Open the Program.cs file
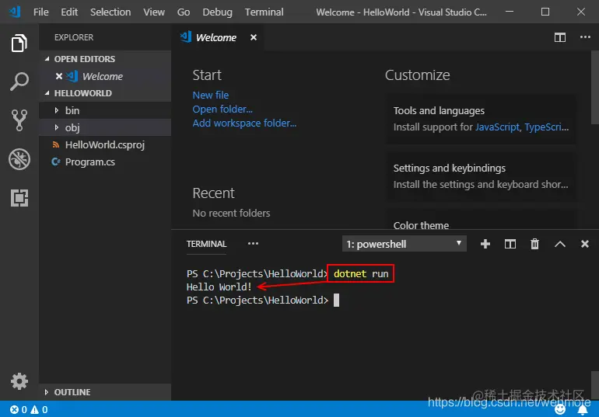This screenshot has width=599, height=417. (x=105, y=162)
